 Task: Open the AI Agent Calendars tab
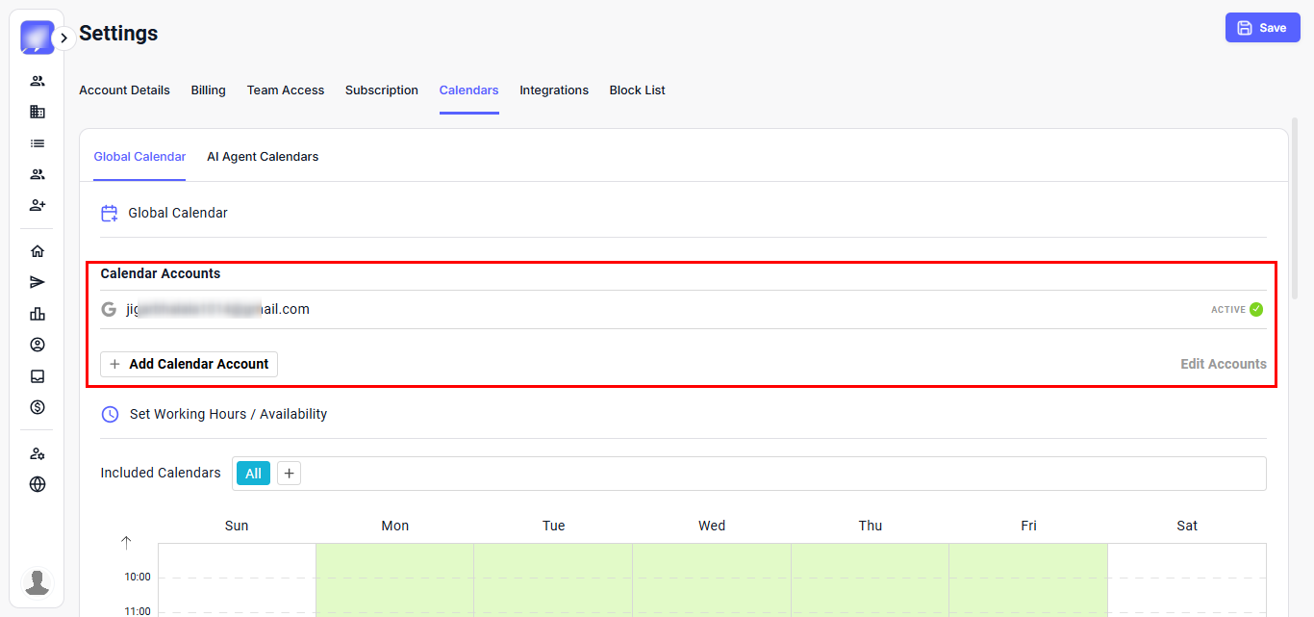263,157
